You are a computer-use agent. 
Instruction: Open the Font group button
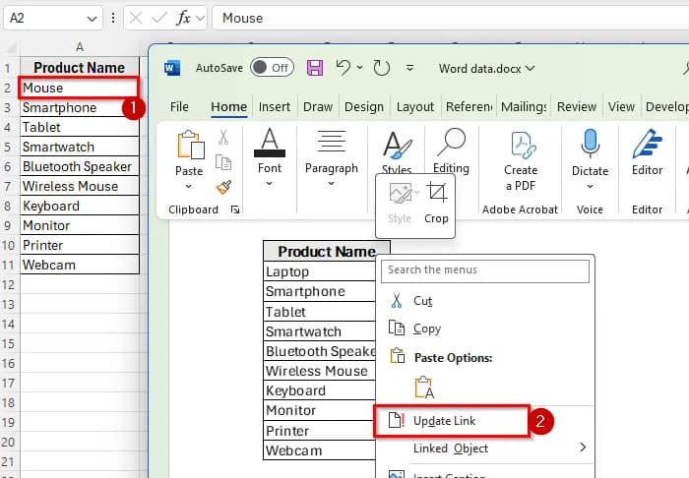pyautogui.click(x=270, y=157)
